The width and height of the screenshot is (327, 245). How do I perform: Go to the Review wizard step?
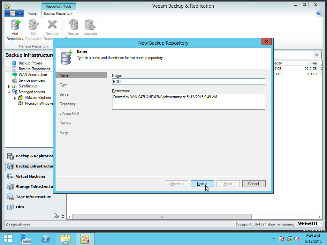point(65,123)
